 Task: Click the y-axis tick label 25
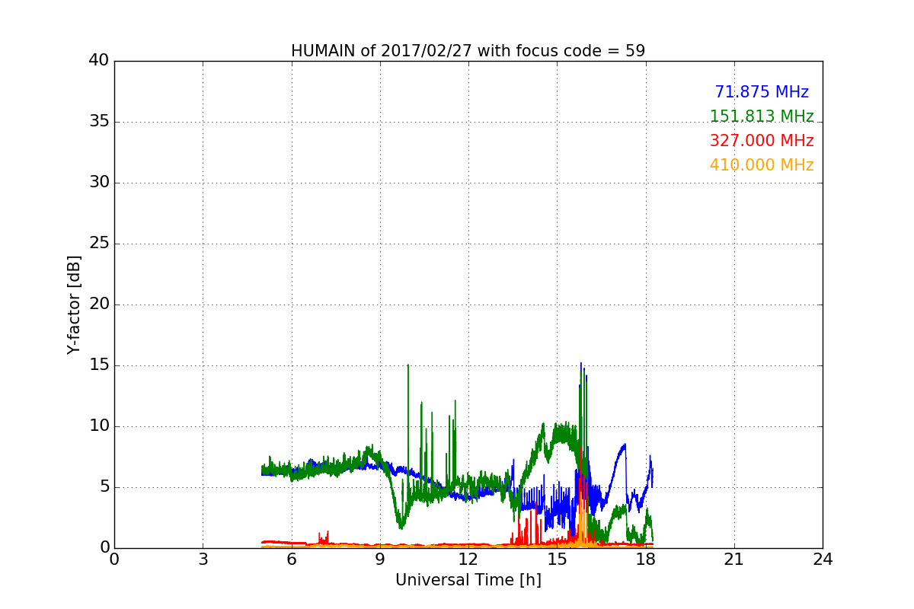[99, 244]
